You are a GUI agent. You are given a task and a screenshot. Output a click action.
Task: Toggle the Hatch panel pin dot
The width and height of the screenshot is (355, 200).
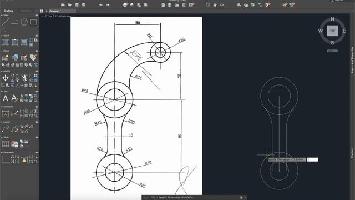[x=37, y=36]
